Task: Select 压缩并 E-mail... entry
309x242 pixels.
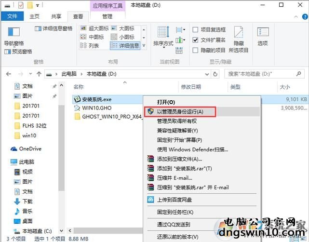Action: click(x=203, y=178)
